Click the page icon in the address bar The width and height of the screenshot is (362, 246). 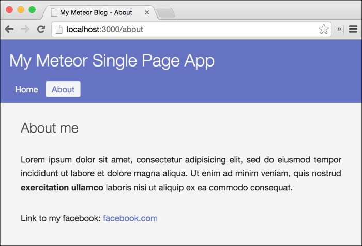coord(59,29)
